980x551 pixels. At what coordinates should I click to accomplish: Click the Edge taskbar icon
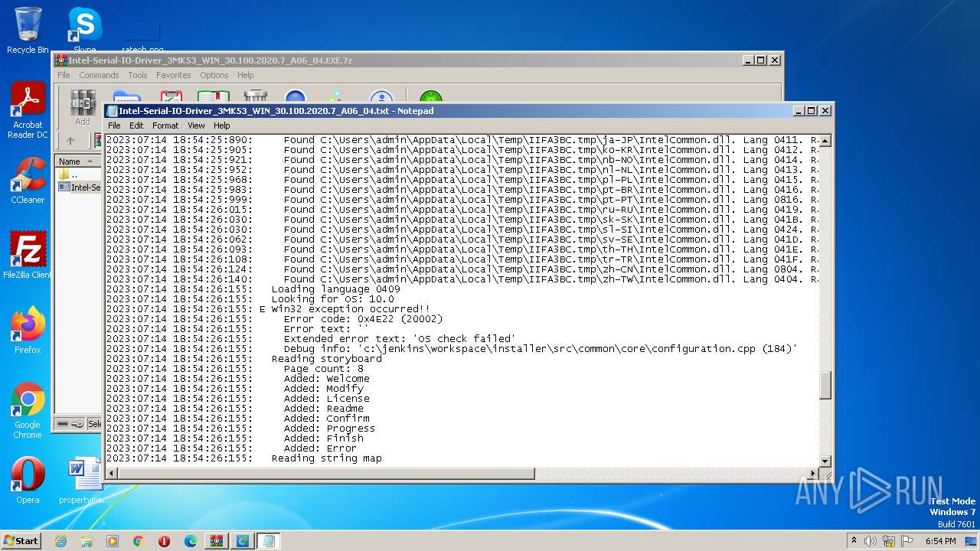click(191, 541)
